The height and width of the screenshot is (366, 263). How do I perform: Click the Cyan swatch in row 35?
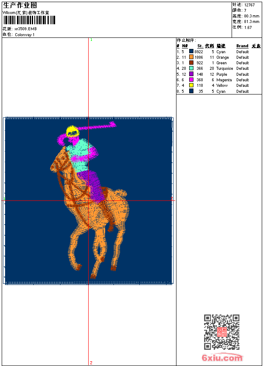click(191, 91)
